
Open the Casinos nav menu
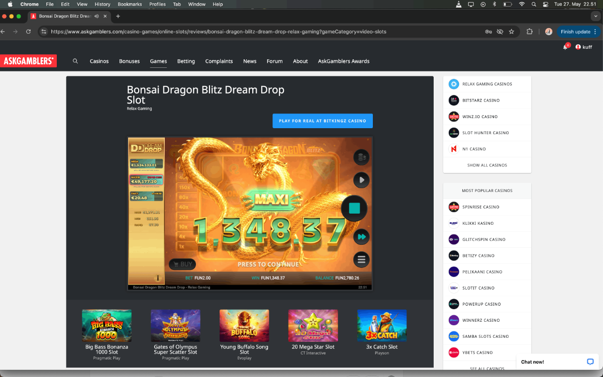coord(99,61)
